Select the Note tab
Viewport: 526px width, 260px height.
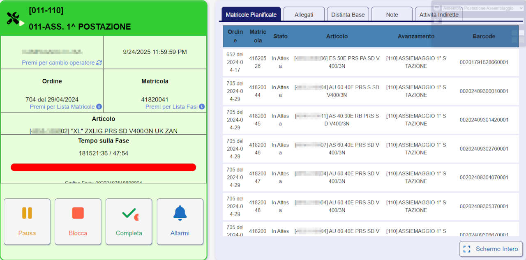click(x=392, y=14)
